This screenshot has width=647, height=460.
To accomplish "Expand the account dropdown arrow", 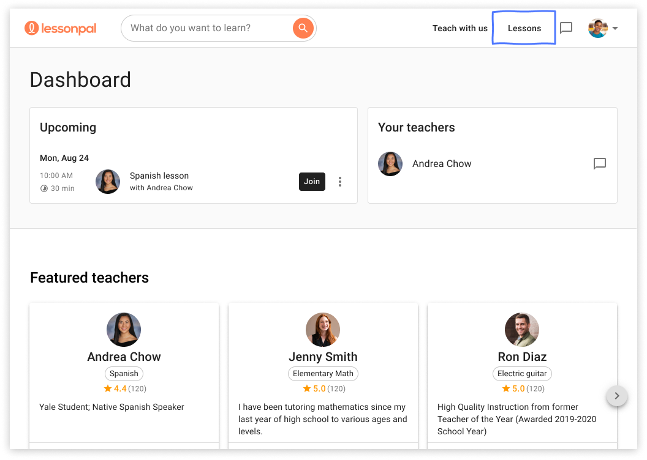I will [615, 28].
